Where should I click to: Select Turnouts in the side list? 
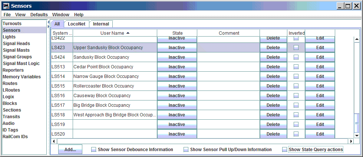[x=12, y=24]
